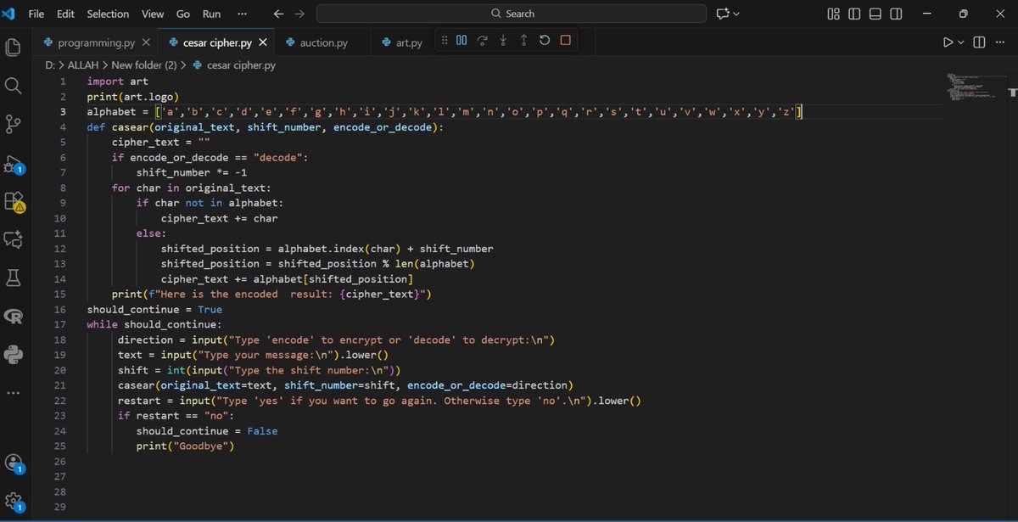Open the View menu
This screenshot has height=522, width=1018.
pyautogui.click(x=153, y=14)
